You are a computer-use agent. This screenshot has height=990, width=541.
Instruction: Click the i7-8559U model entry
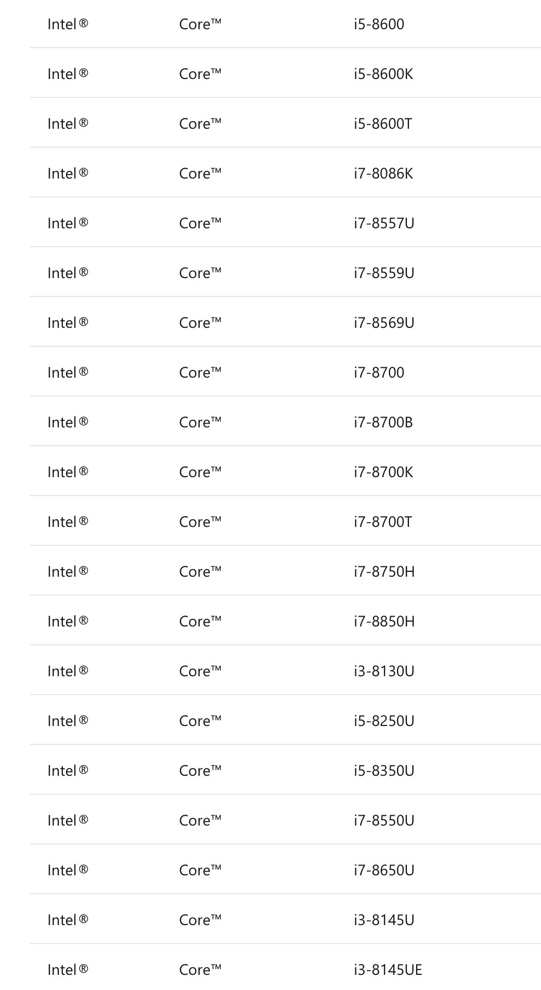384,273
